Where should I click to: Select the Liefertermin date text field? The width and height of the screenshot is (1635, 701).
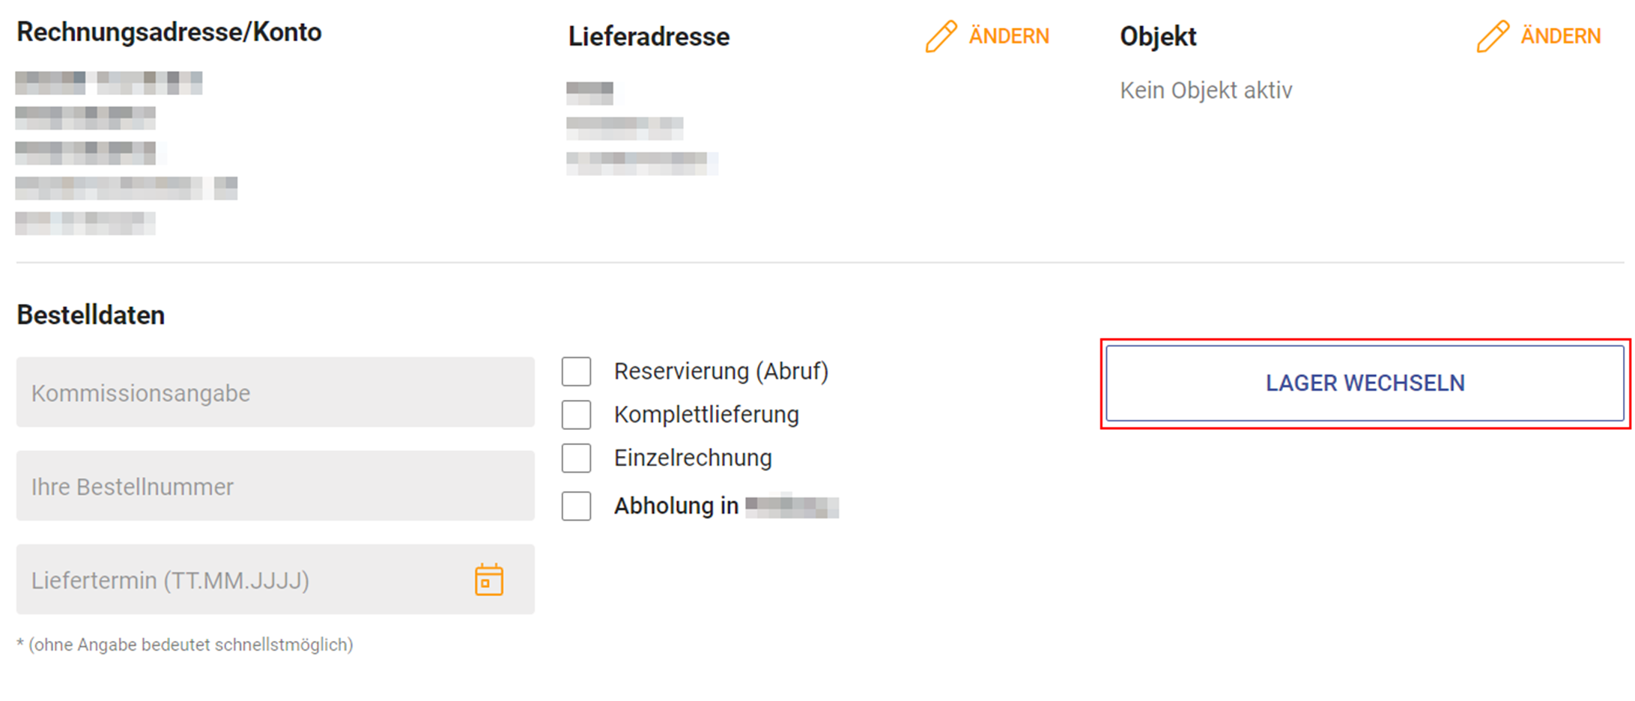pyautogui.click(x=240, y=580)
